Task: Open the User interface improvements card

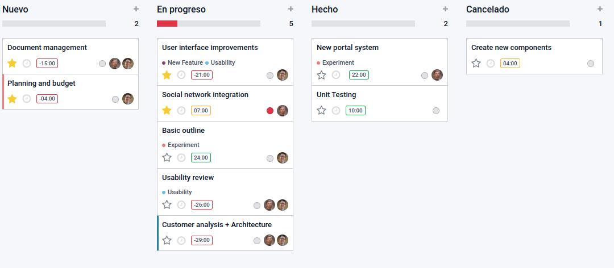Action: click(225, 62)
